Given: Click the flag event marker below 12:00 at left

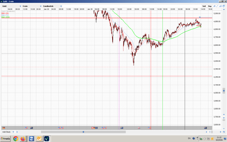Looking at the screenshot, I should [x=26, y=128].
